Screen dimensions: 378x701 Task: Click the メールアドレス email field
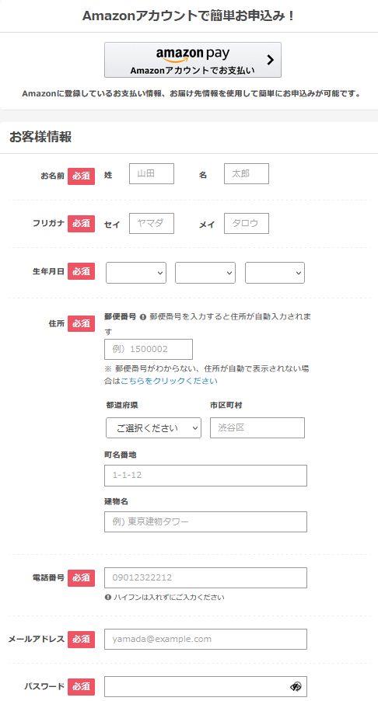click(x=206, y=639)
